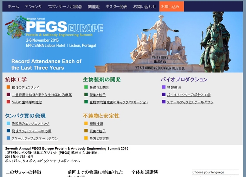246x177 pixels.
Task: Click the バイオプロダクション section heading
Action: [184, 80]
